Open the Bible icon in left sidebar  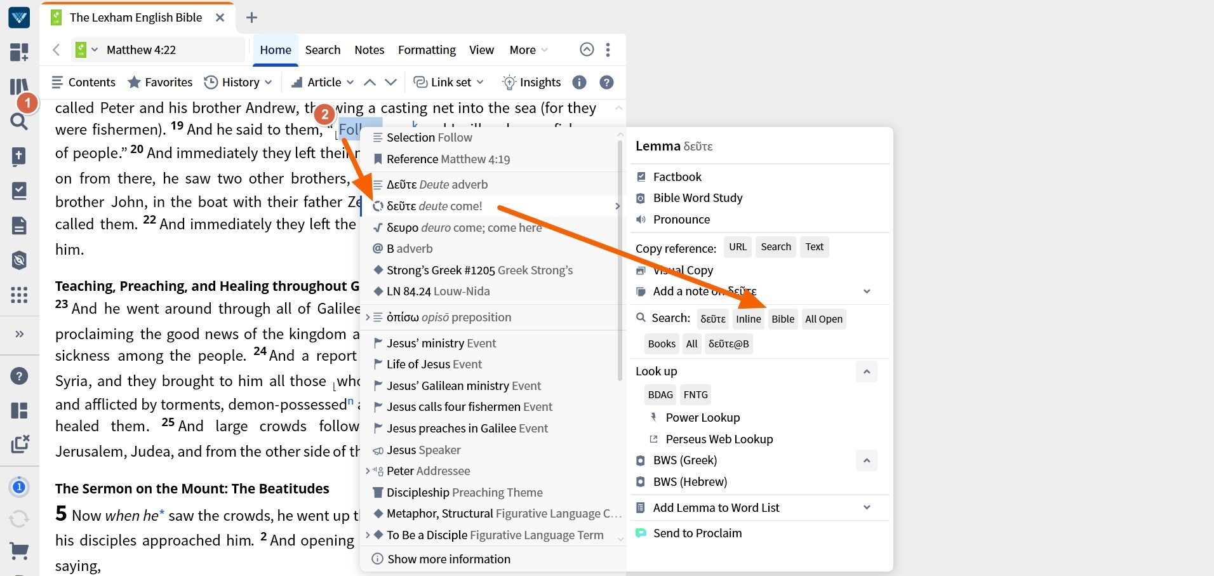[x=19, y=156]
